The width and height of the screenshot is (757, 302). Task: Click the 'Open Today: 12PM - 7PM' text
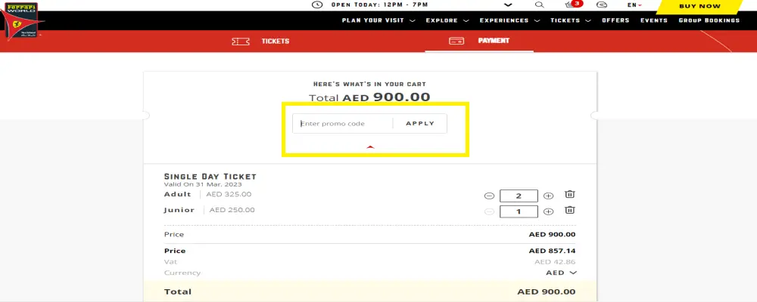(379, 5)
